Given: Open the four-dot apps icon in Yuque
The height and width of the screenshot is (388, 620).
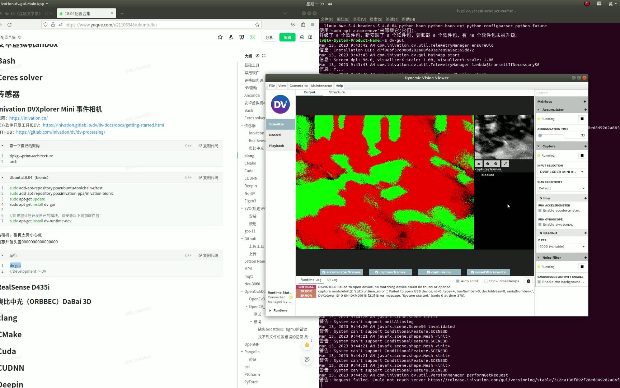Looking at the screenshot, I should (x=253, y=37).
